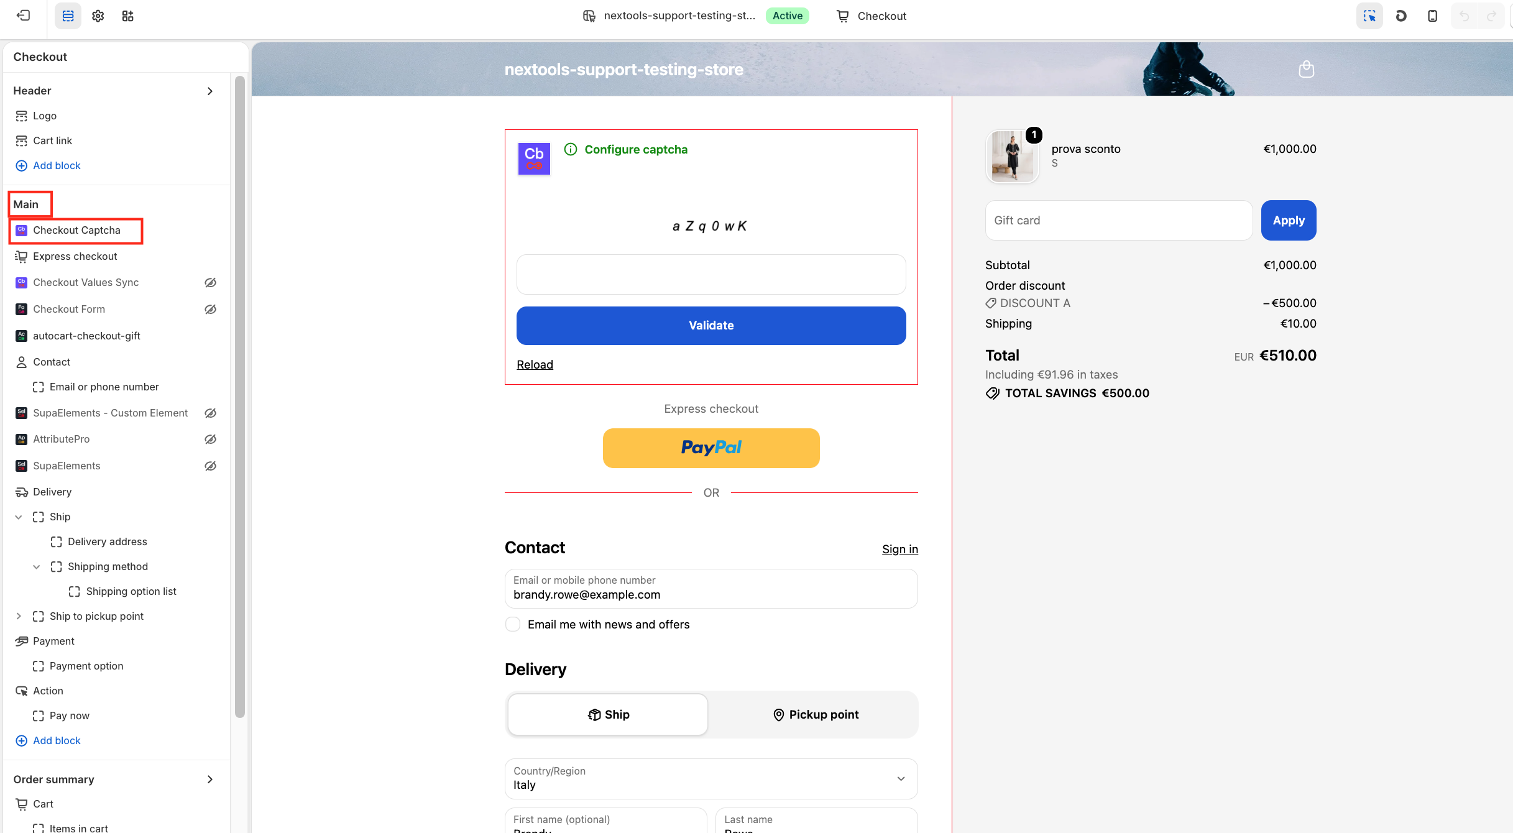This screenshot has height=833, width=1513.
Task: Show the hidden Checkout Values Sync block
Action: click(211, 282)
